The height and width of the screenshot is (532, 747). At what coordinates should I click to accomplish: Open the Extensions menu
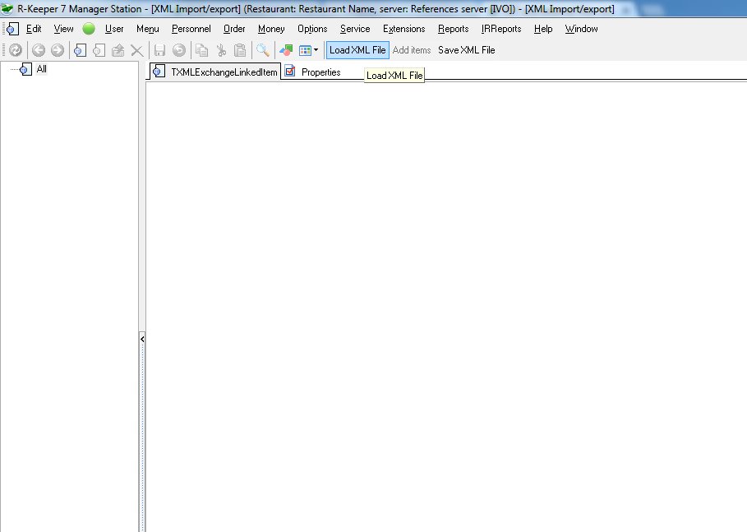tap(404, 29)
